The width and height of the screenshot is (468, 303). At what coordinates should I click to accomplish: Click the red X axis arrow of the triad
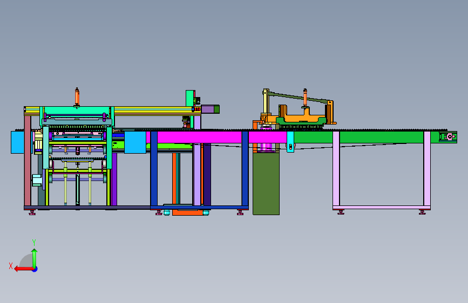[24, 269]
